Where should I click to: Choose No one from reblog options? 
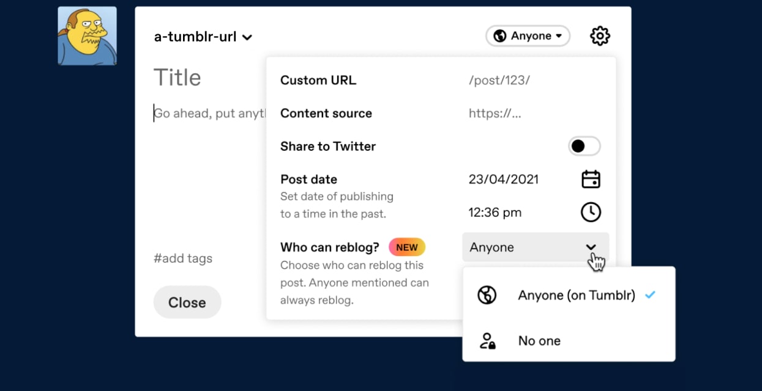pyautogui.click(x=539, y=341)
